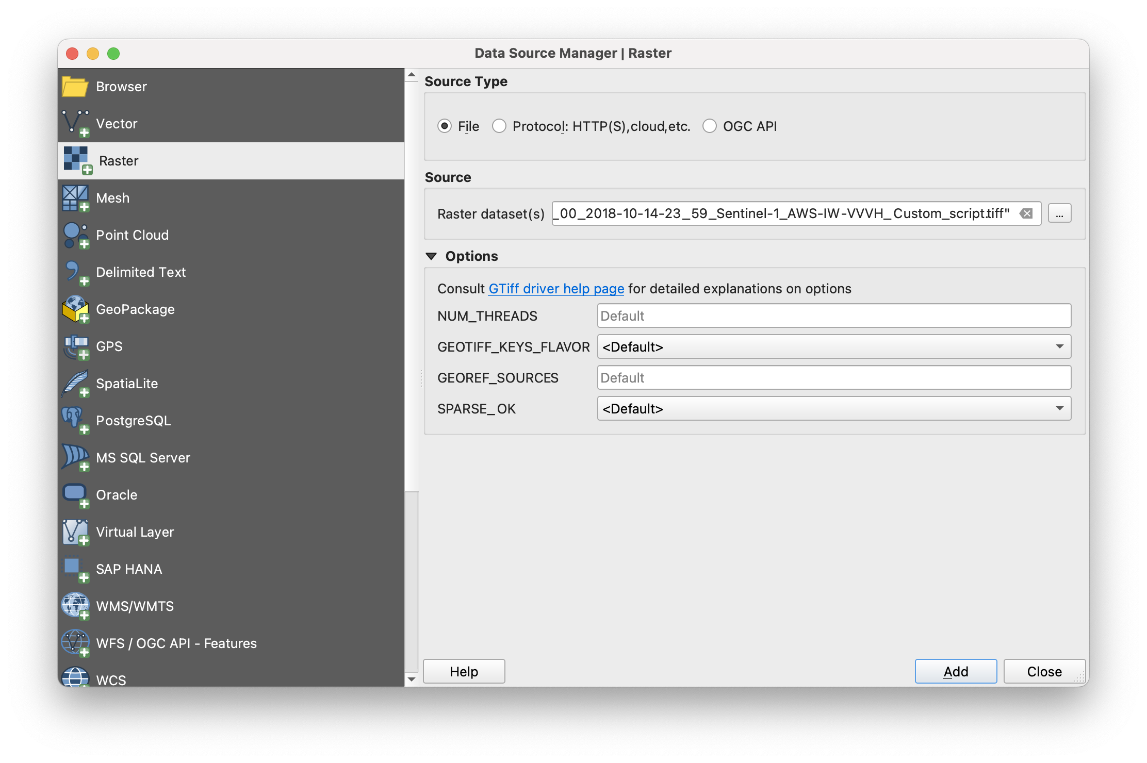The height and width of the screenshot is (763, 1147).
Task: Switch to the Mesh tab label
Action: pyautogui.click(x=112, y=198)
